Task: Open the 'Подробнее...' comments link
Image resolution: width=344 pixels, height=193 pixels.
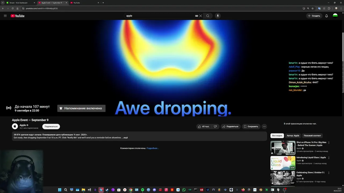Action: tap(153, 148)
